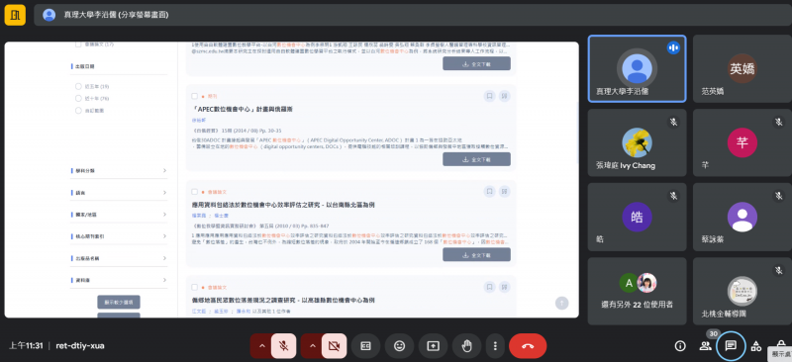
Task: Click the 顯示較少選項 button
Action: (119, 303)
